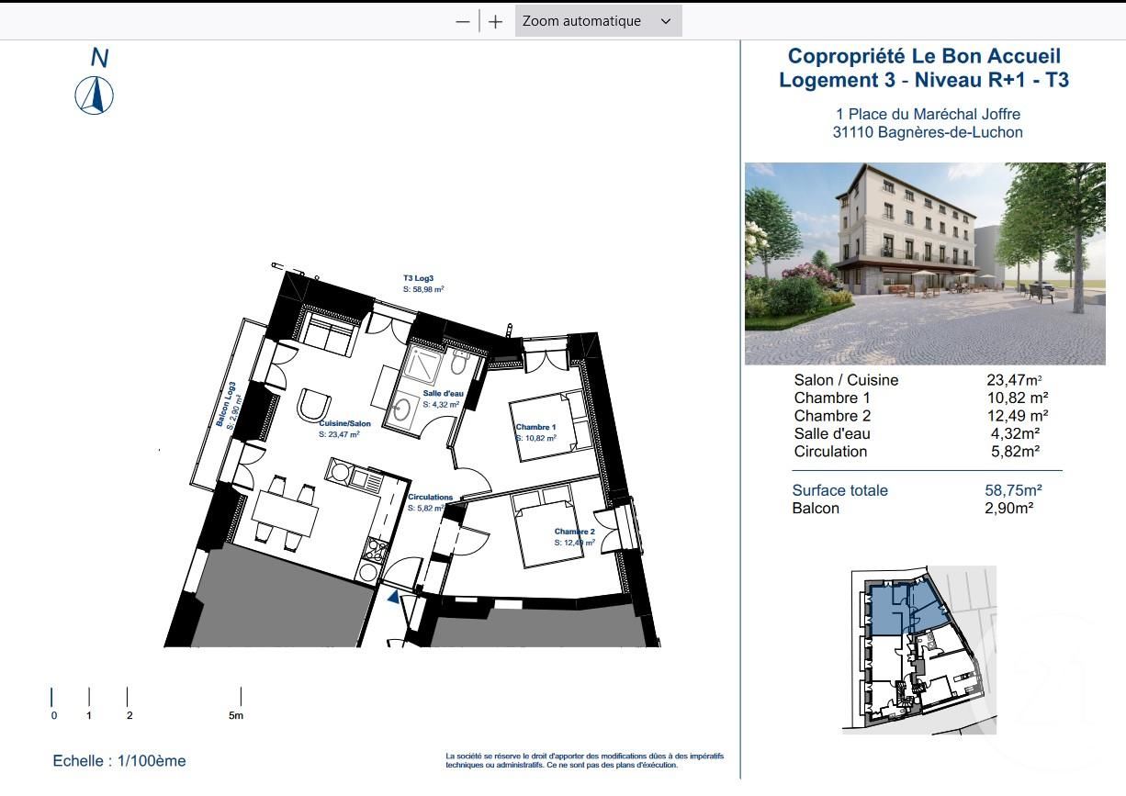Click the chevron arrow of zoom selector
The height and width of the screenshot is (796, 1126).
pos(666,21)
